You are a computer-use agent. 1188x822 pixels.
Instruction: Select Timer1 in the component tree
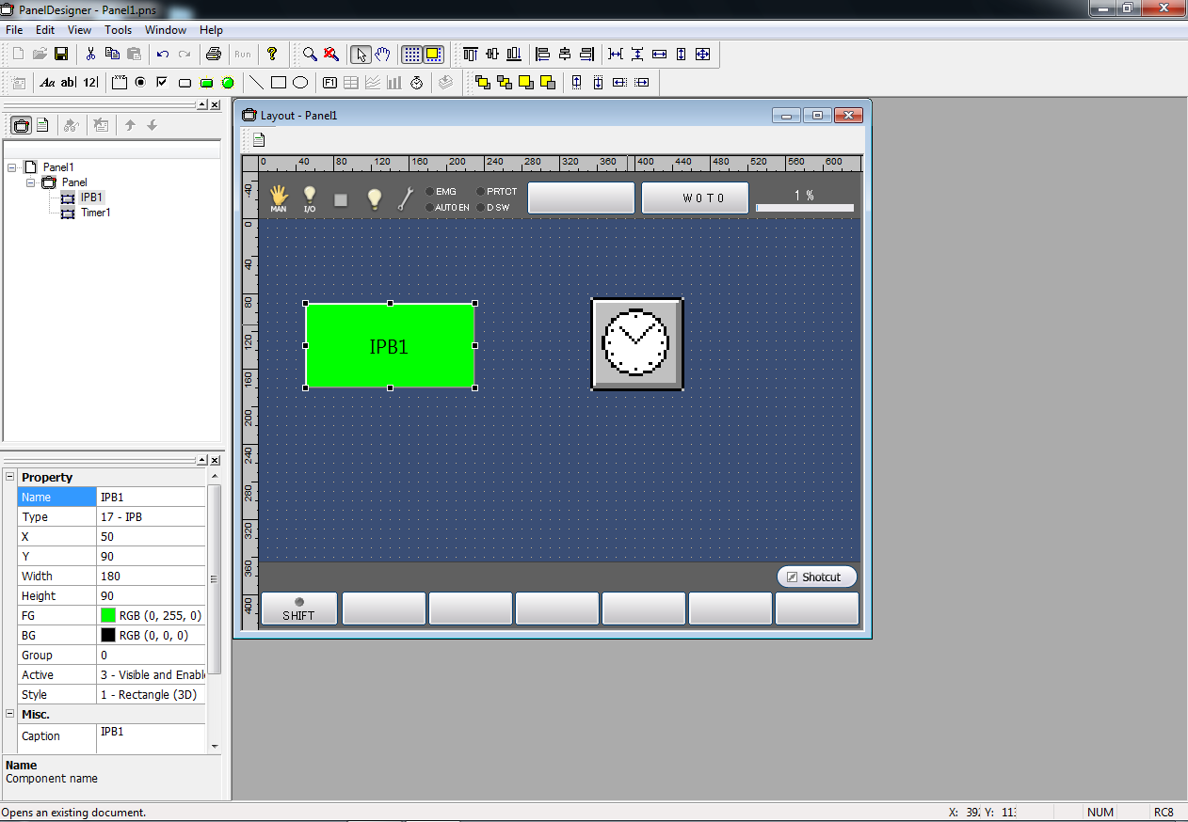[x=95, y=213]
